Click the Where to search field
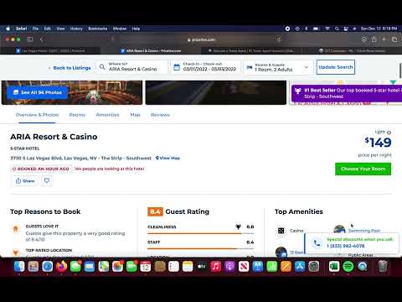402x302 pixels. pos(132,67)
